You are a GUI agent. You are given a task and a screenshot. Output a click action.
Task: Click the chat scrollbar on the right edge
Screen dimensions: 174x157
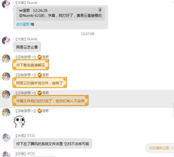click(173, 110)
